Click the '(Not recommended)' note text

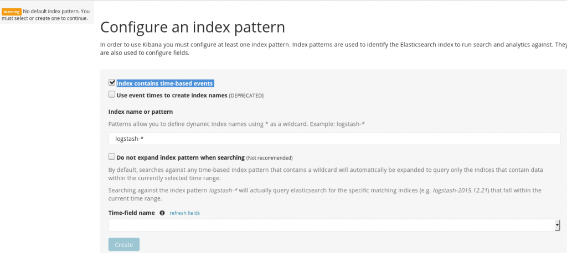270,158
